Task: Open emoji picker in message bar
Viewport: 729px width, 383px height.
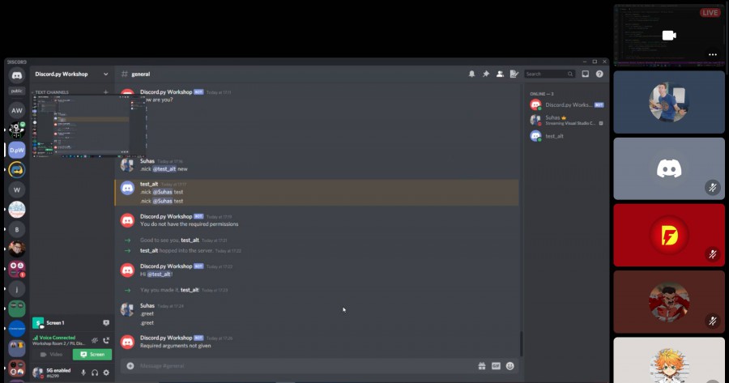Action: [x=510, y=366]
